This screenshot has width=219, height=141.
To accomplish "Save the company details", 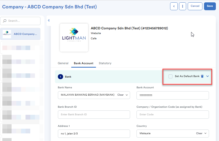I will coord(210,6).
